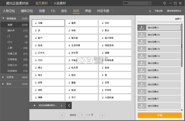The width and height of the screenshot is (185, 121).
Task: Select the 门 subcategory
Action: click(15, 36)
